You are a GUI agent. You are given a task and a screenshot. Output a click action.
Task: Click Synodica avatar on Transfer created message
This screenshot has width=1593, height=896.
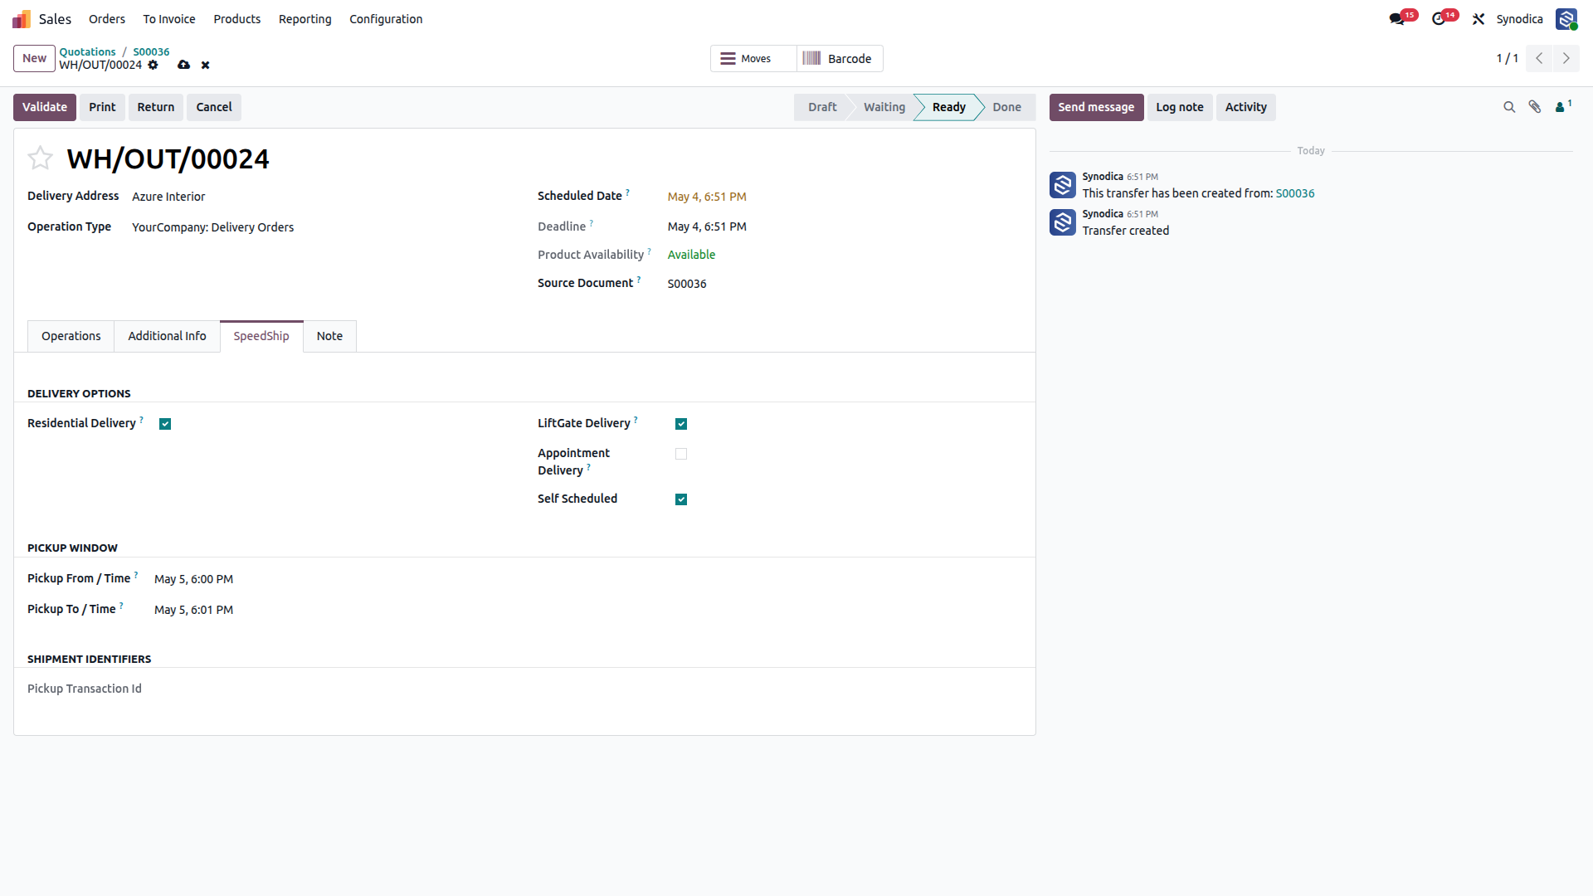coord(1063,222)
